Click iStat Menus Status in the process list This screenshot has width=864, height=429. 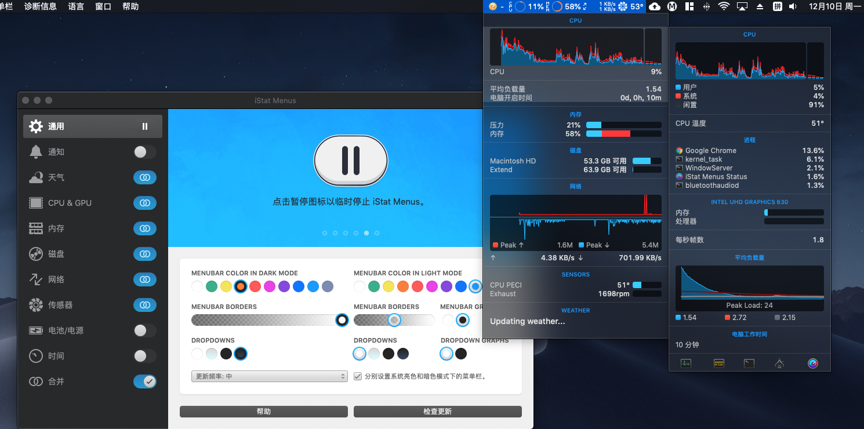750,177
